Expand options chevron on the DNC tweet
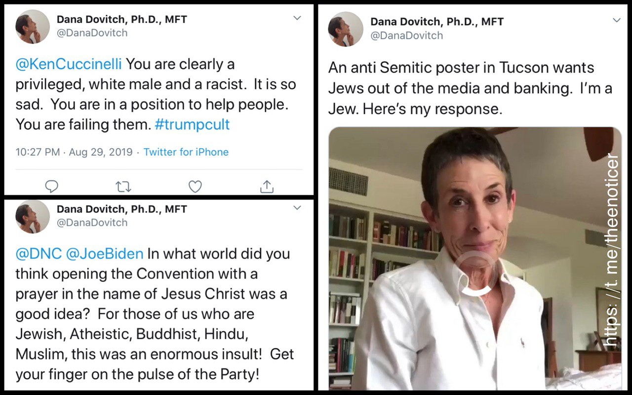 pos(297,208)
